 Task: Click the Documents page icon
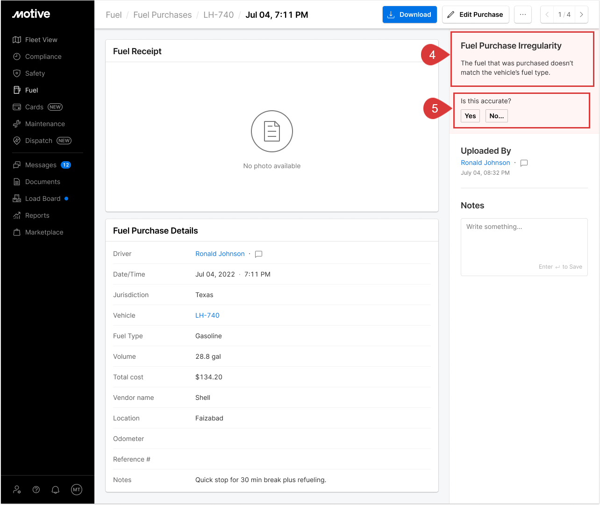(x=17, y=182)
